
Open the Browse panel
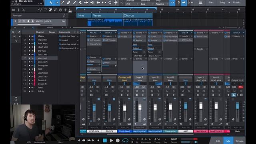pyautogui.click(x=239, y=141)
